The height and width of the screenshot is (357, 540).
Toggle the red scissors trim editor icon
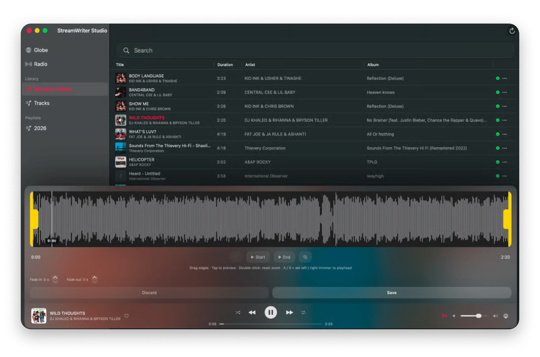coord(444,316)
